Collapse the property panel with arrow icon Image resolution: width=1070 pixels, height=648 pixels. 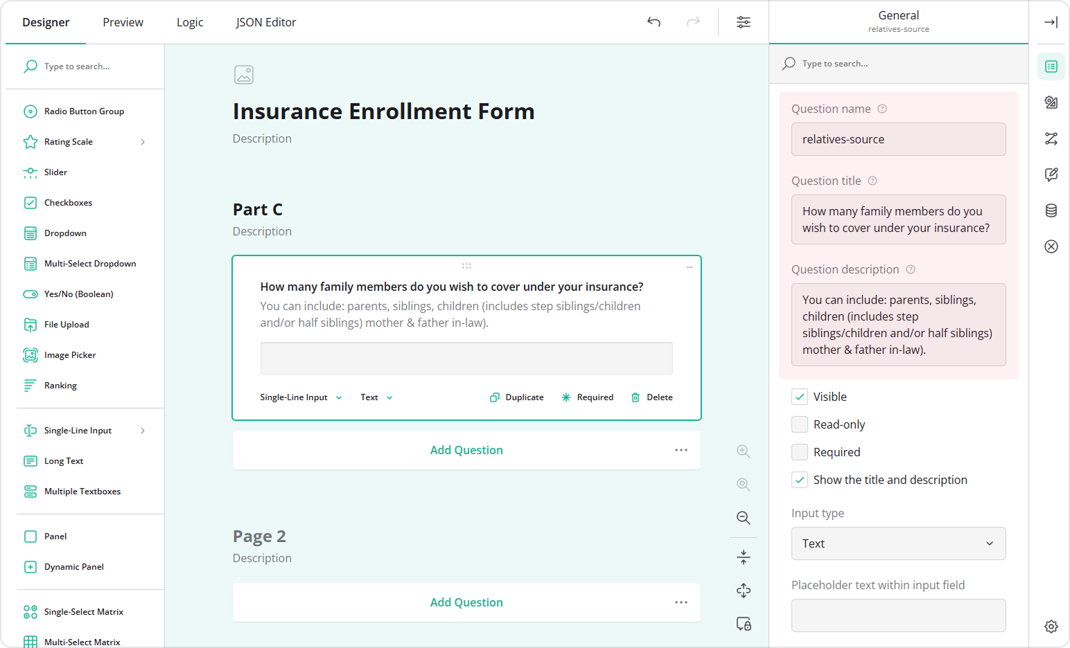tap(1051, 22)
